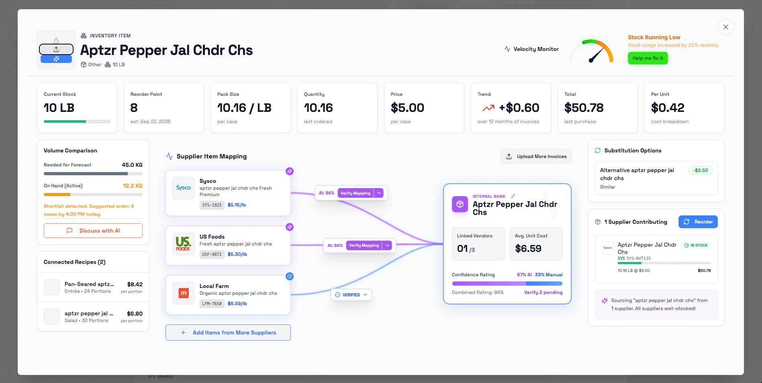
Task: Click Verify Mapping for the Sysco item
Action: (355, 193)
